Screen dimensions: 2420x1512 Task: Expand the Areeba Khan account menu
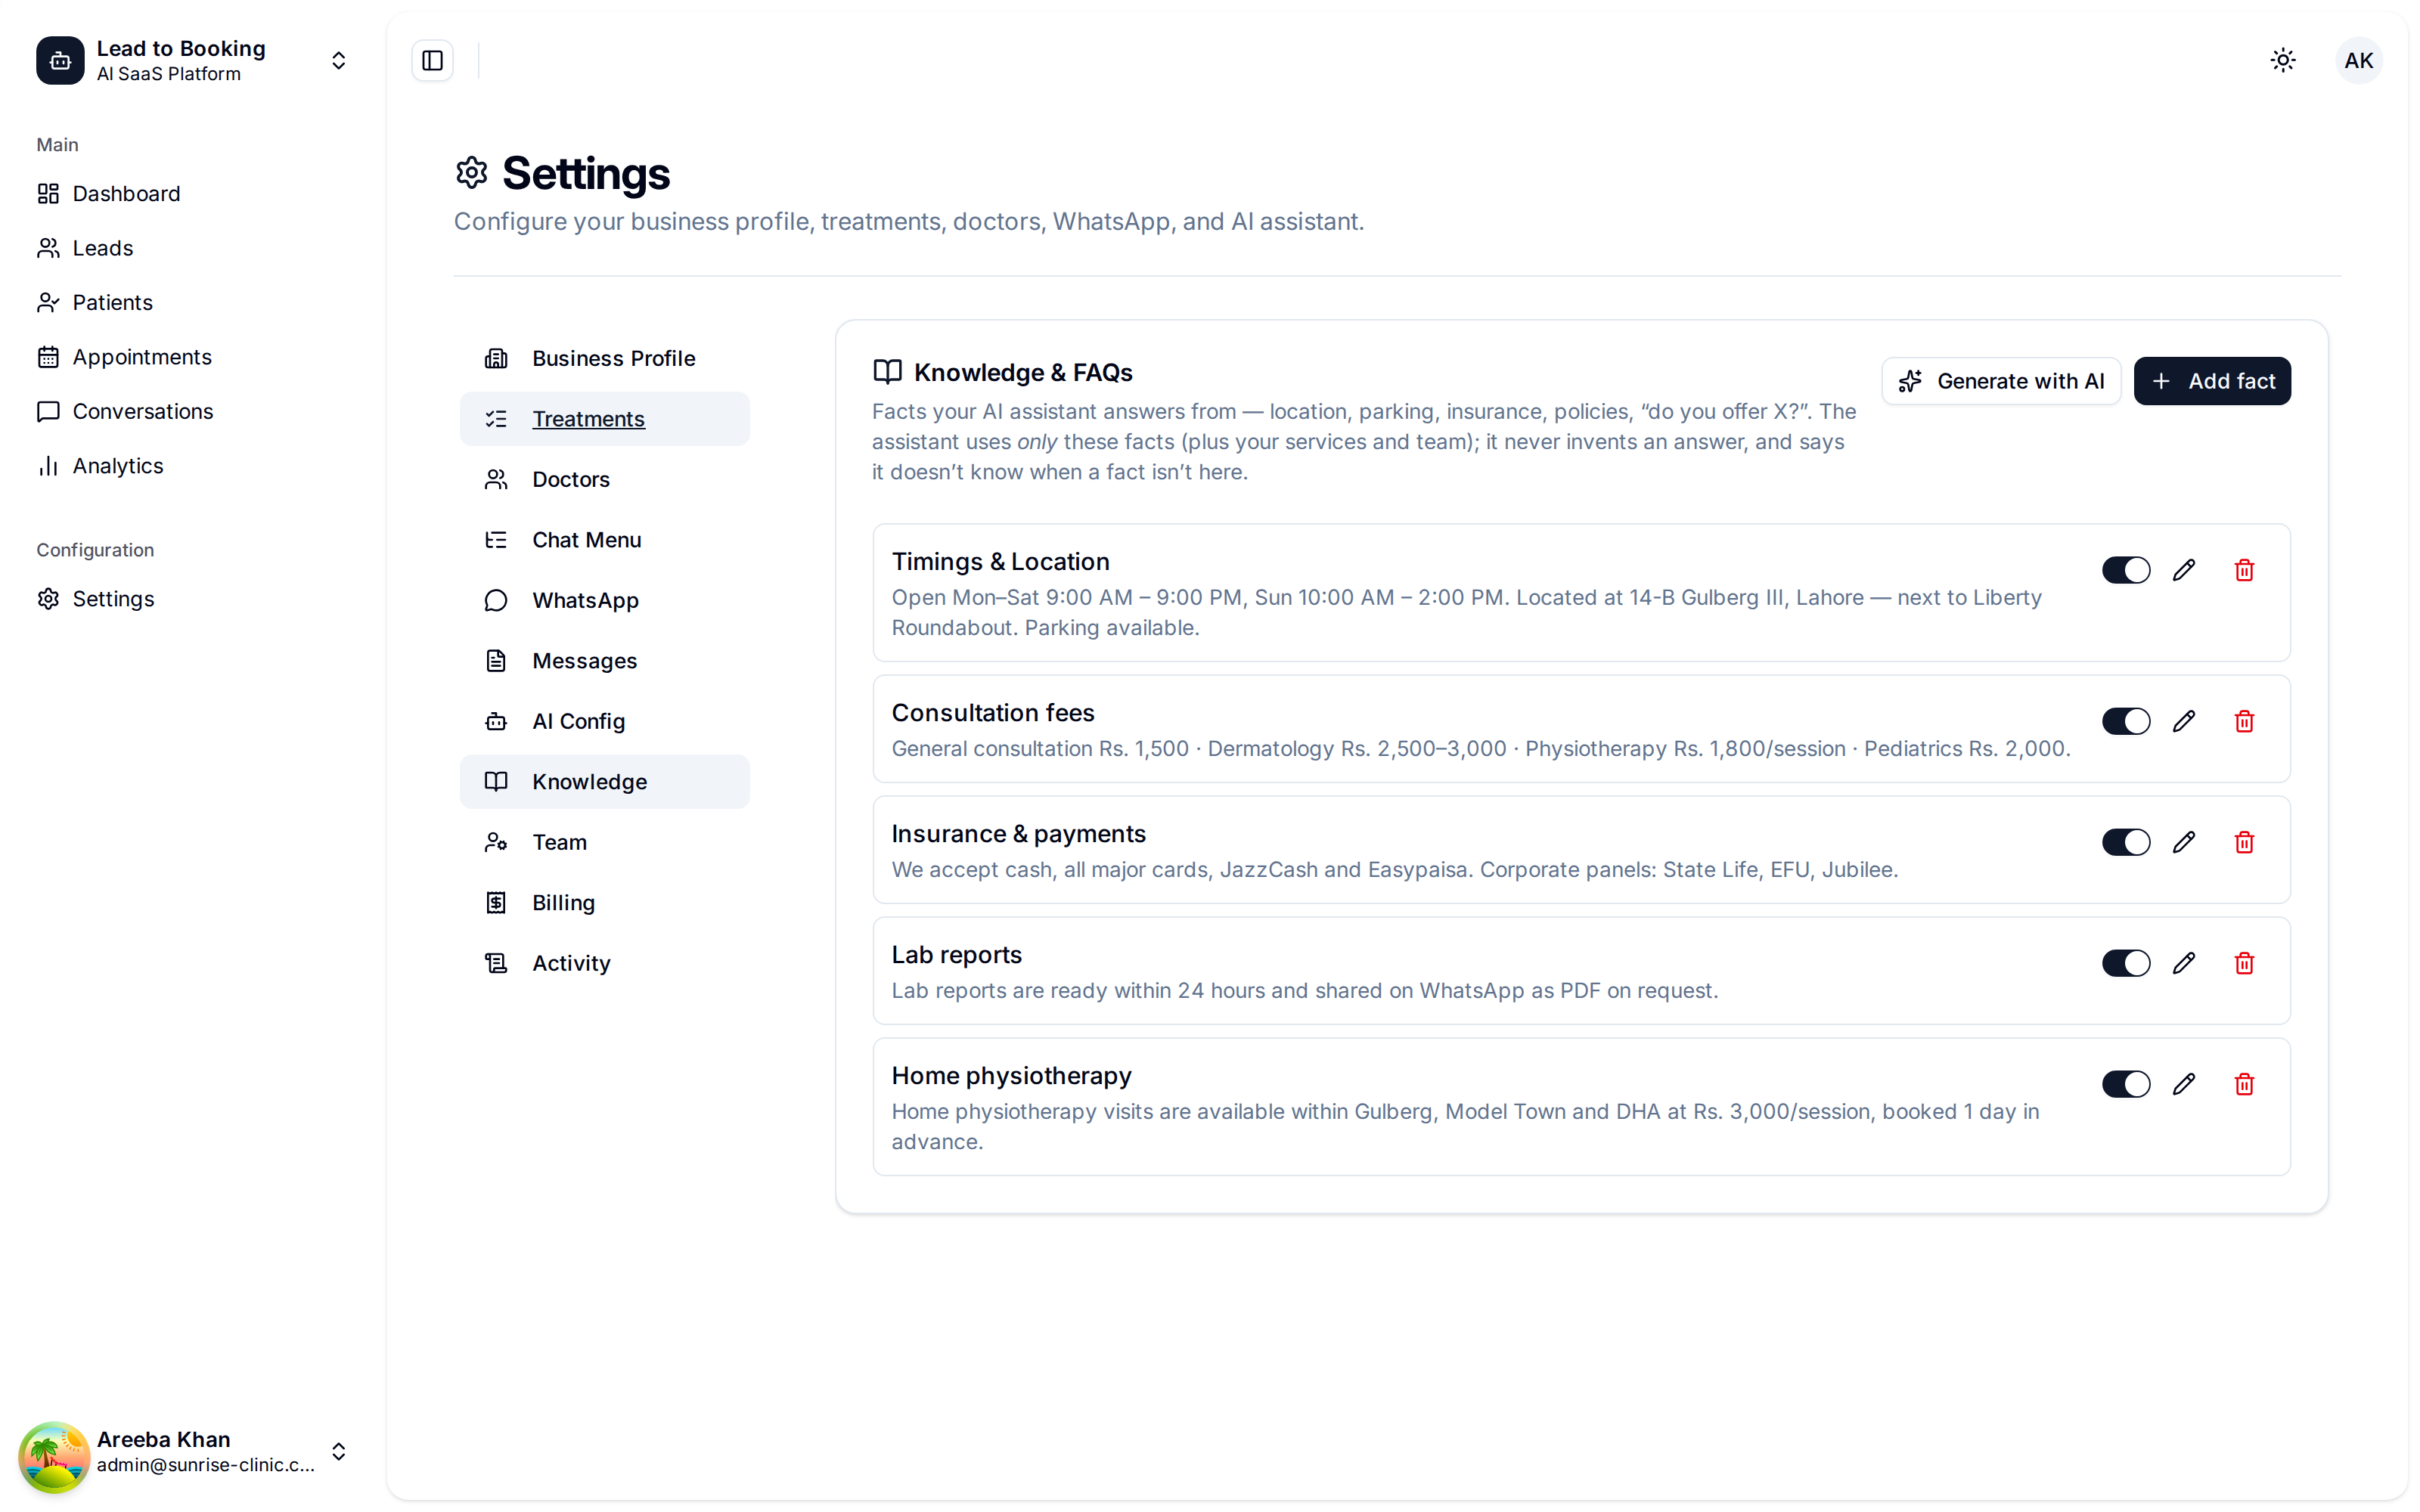[338, 1451]
